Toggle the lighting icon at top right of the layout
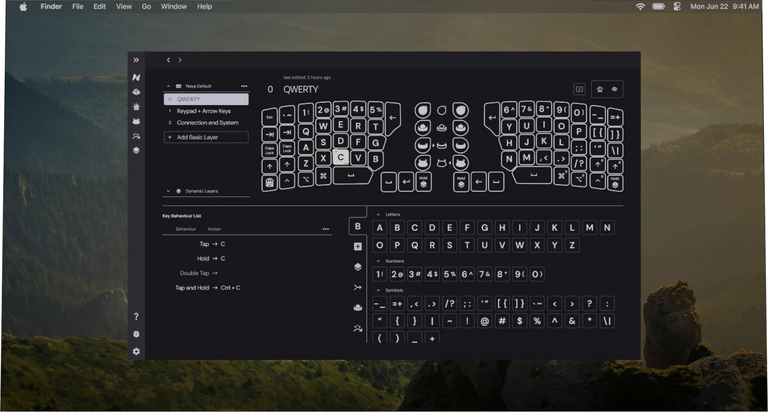 point(600,89)
